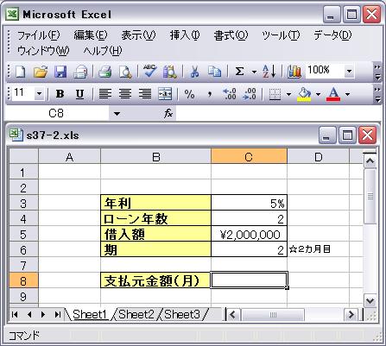Switch to the Sheet2 tab
The height and width of the screenshot is (346, 386).
pyautogui.click(x=136, y=314)
